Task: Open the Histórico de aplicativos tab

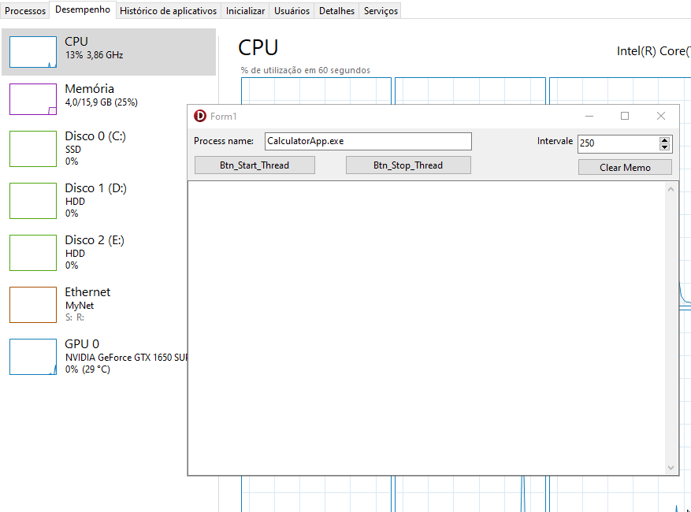Action: pyautogui.click(x=168, y=11)
